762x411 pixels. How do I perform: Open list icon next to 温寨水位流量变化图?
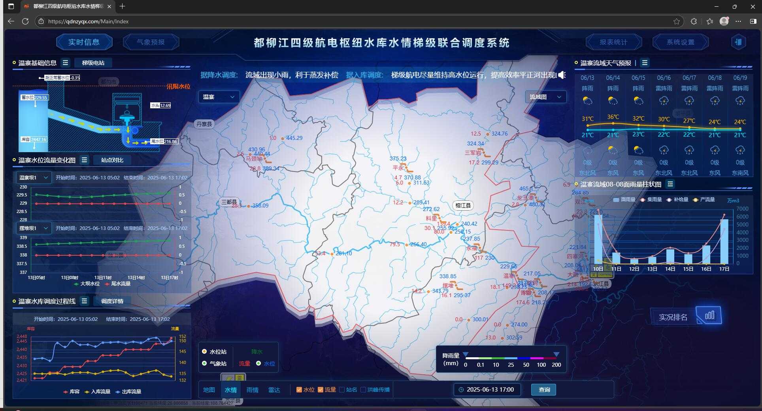tap(84, 160)
